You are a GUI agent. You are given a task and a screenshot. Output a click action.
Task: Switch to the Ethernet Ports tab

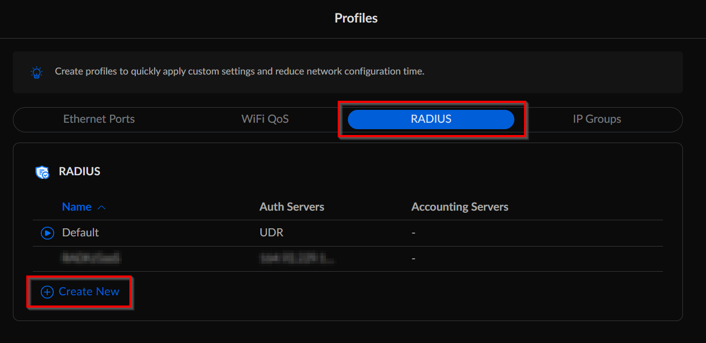point(99,119)
